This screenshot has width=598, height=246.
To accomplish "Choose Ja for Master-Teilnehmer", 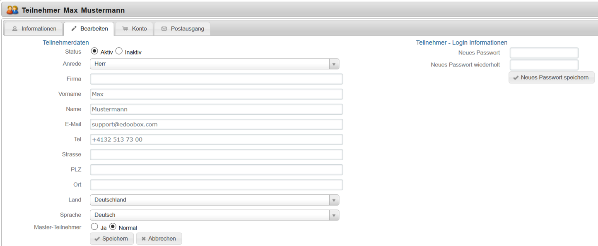I will (x=94, y=227).
